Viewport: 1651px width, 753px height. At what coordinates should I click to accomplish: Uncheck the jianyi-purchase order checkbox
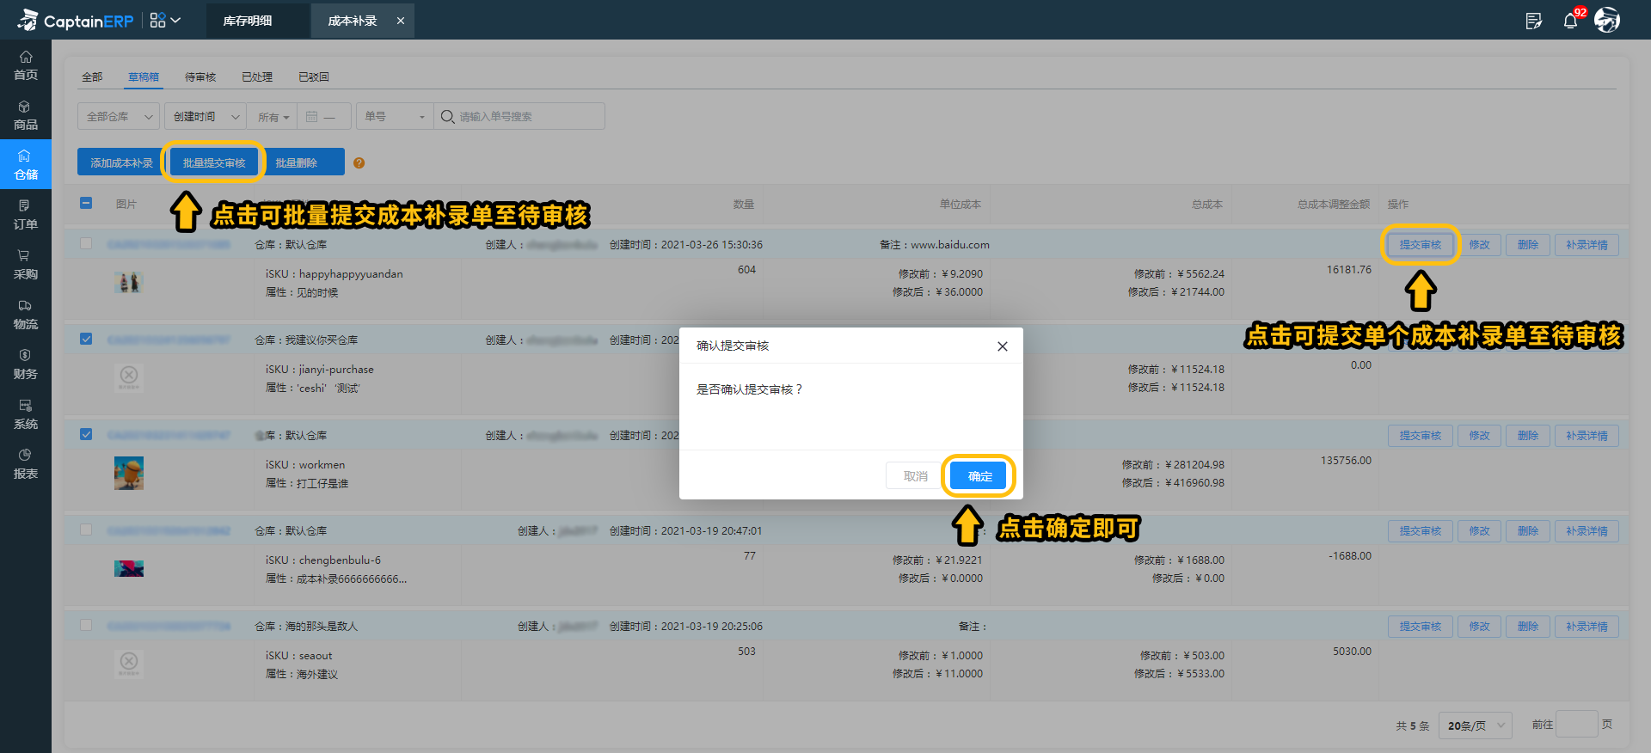[x=86, y=339]
